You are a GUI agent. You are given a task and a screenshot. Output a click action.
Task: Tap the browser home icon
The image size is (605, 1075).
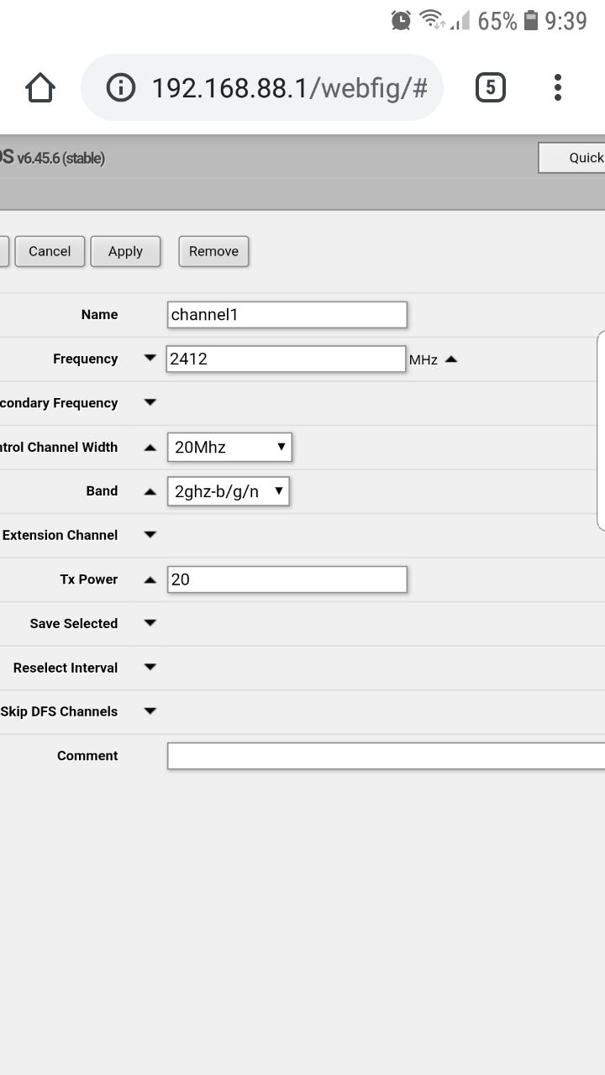40,87
